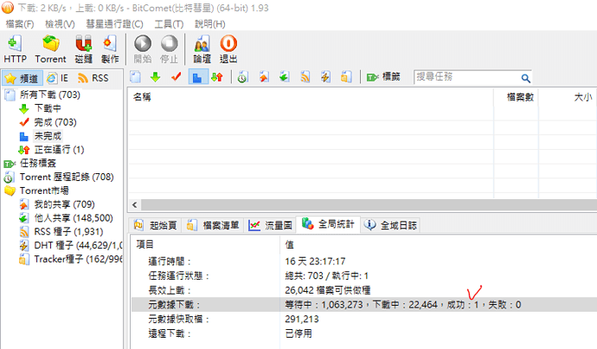Open the View (檢視) menu
Screen dimensions: 597x349
click(x=60, y=24)
